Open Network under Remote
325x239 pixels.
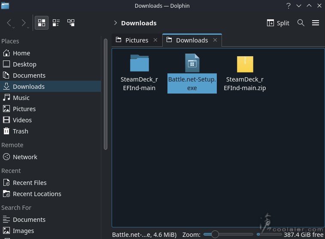pos(50,157)
